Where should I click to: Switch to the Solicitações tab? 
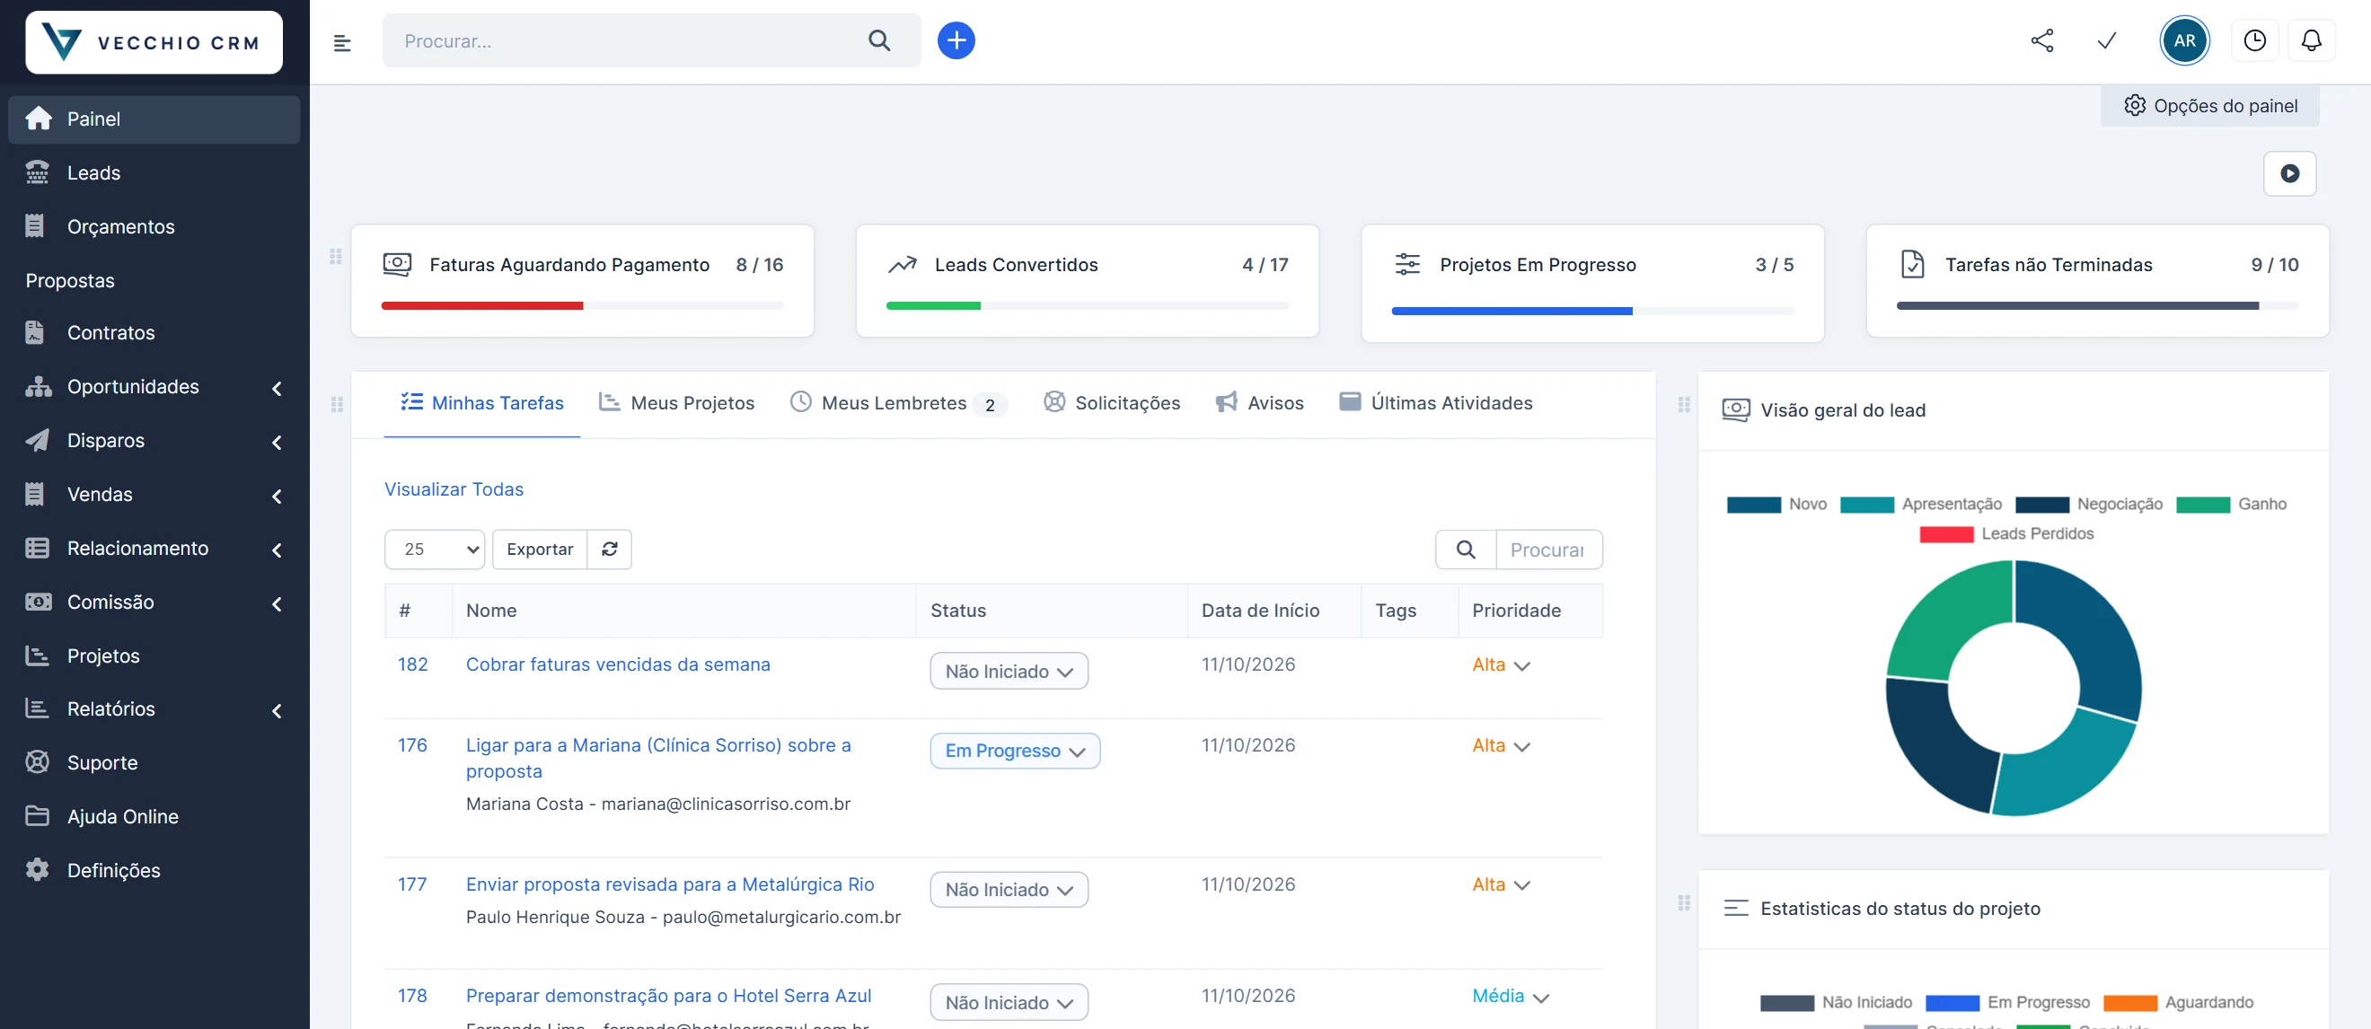pyautogui.click(x=1112, y=402)
